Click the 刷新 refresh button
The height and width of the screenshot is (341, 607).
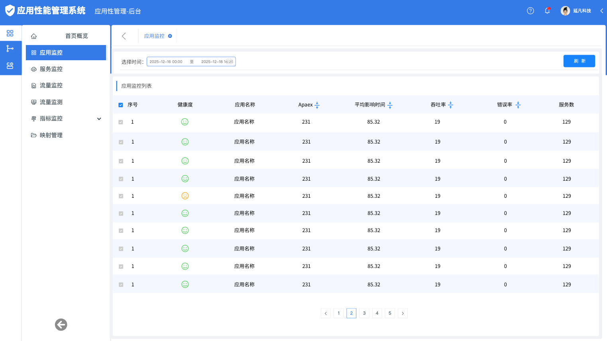(579, 61)
